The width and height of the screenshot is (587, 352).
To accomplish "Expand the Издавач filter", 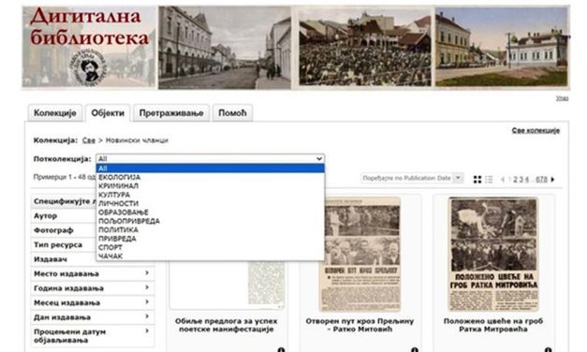I will pos(64,259).
